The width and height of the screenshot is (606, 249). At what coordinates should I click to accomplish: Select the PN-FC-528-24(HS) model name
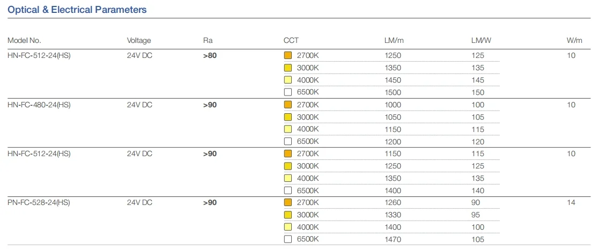(x=39, y=202)
